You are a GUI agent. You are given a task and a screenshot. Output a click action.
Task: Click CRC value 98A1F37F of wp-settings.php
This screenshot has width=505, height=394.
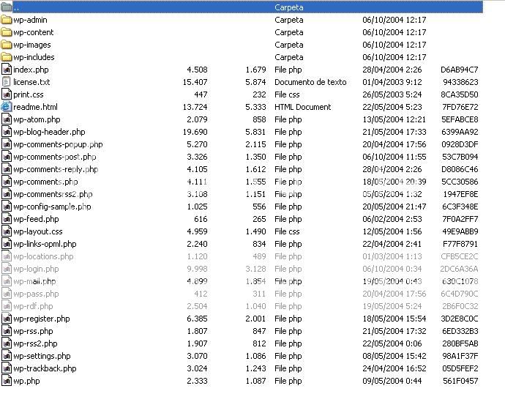point(460,357)
